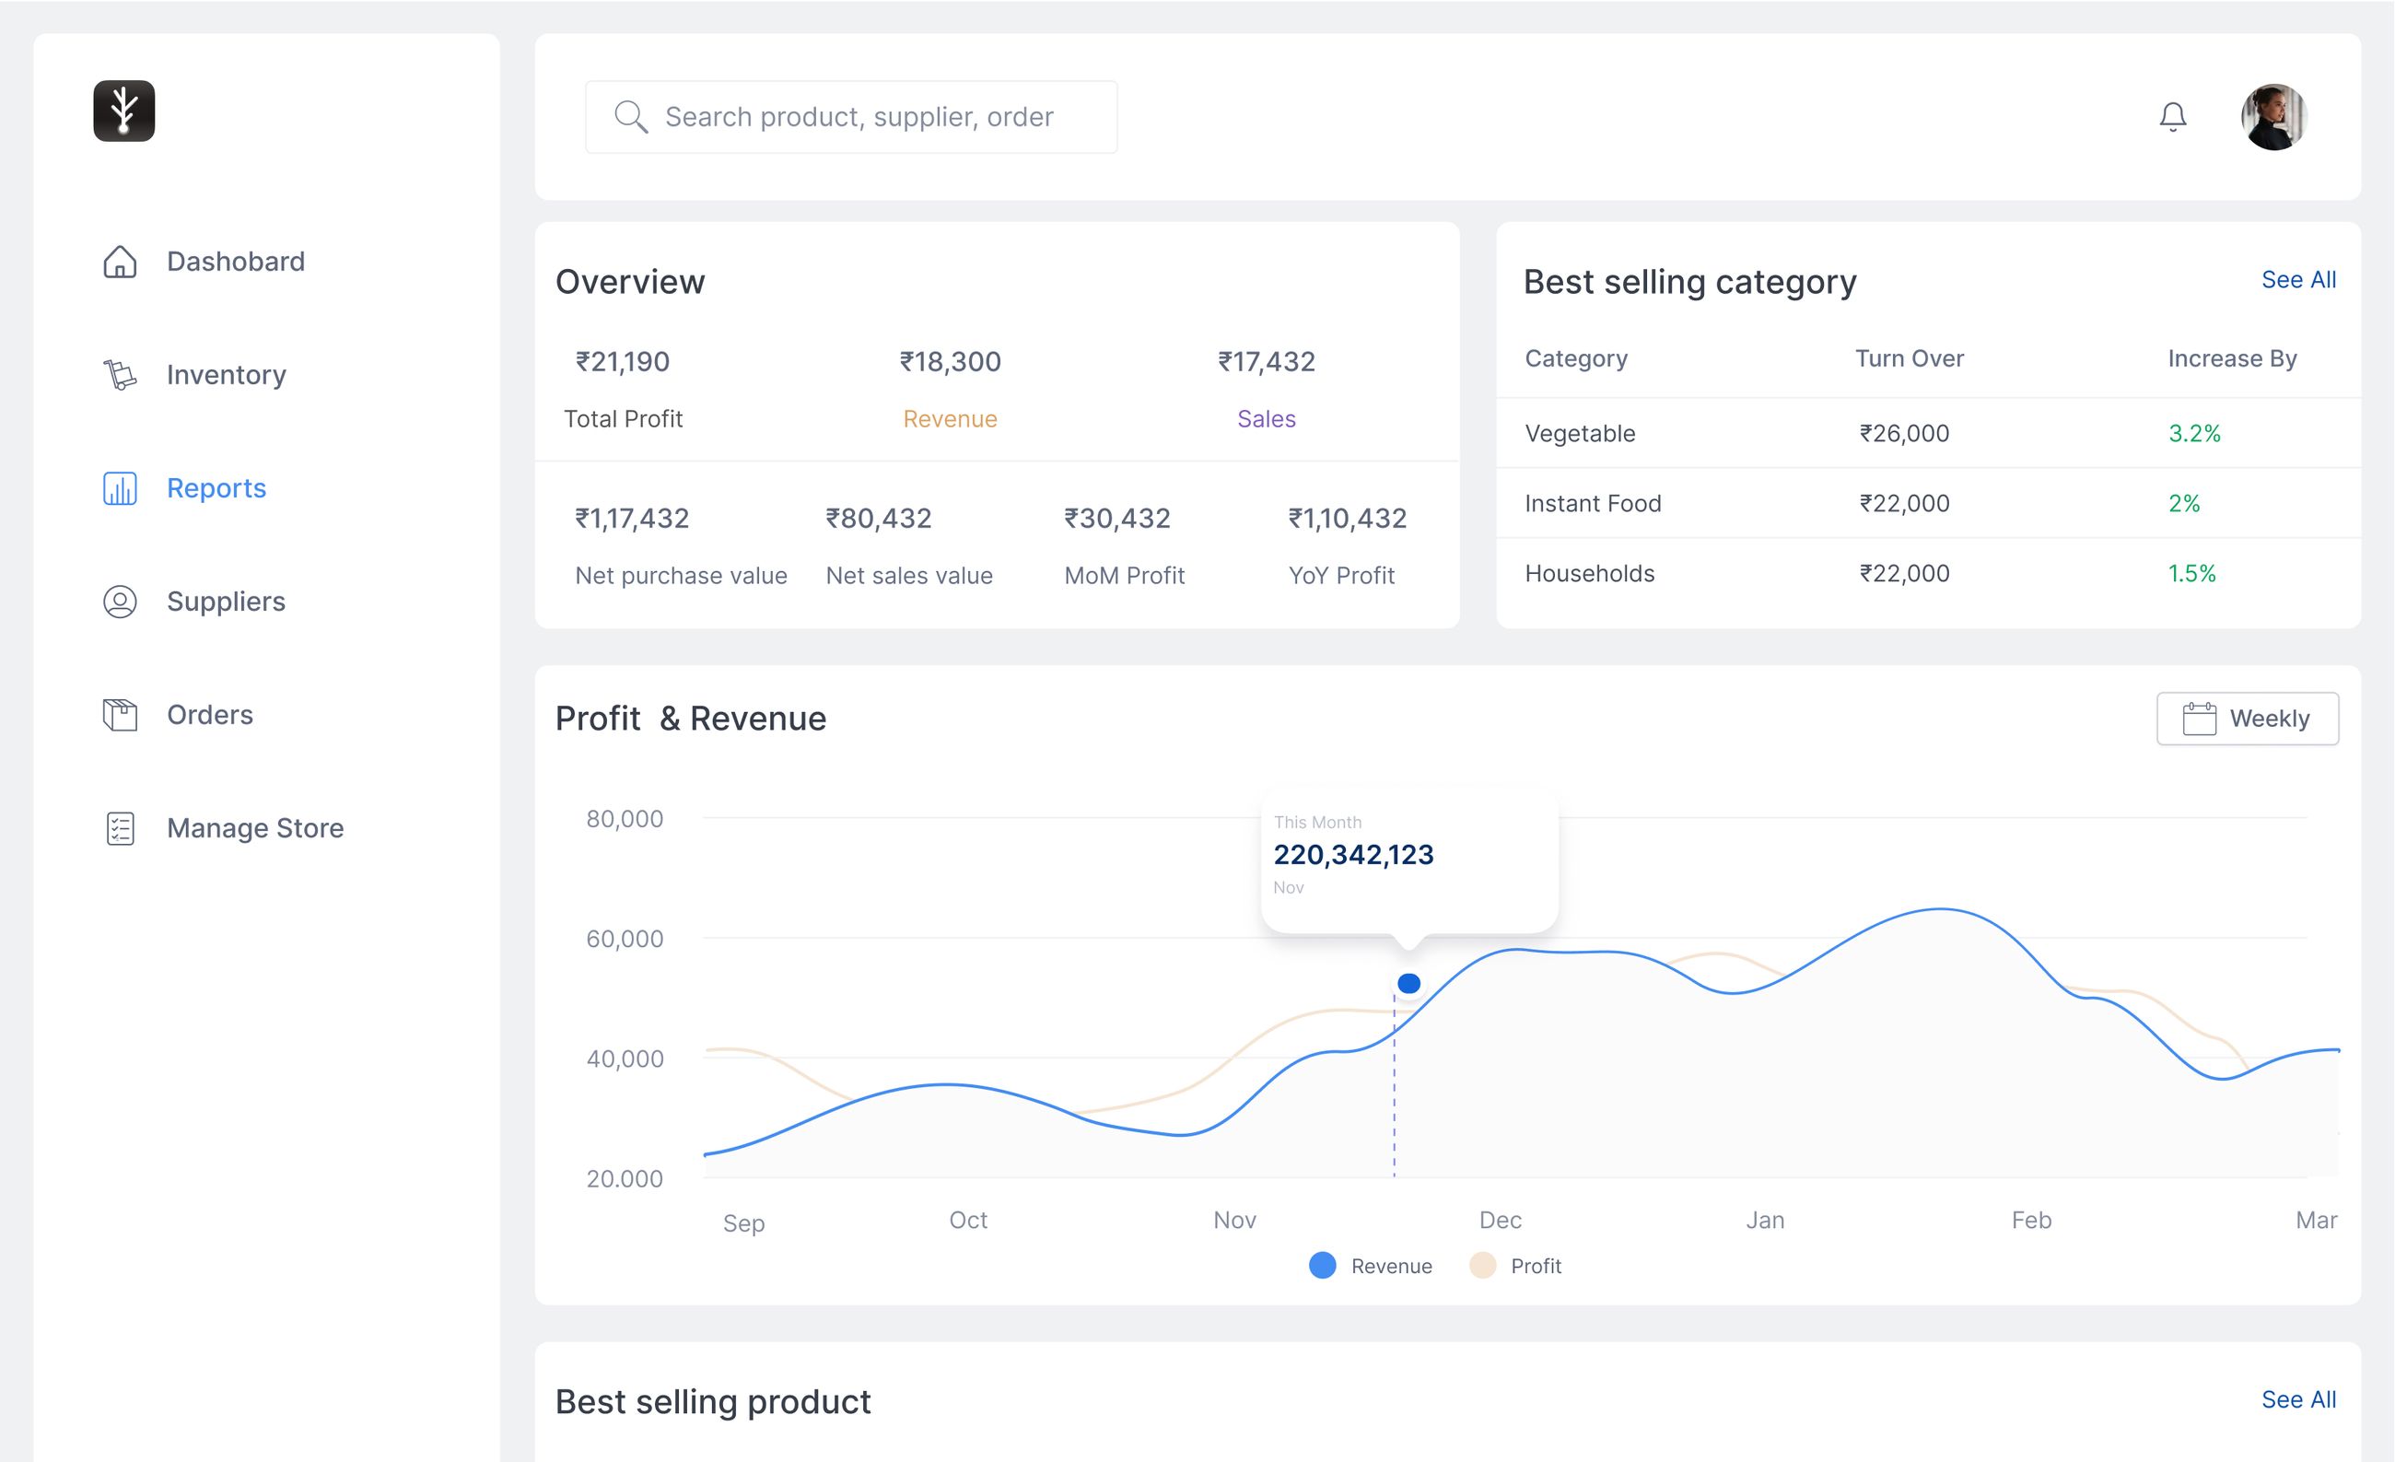Select the Inventory cart icon
The image size is (2395, 1462).
[120, 374]
